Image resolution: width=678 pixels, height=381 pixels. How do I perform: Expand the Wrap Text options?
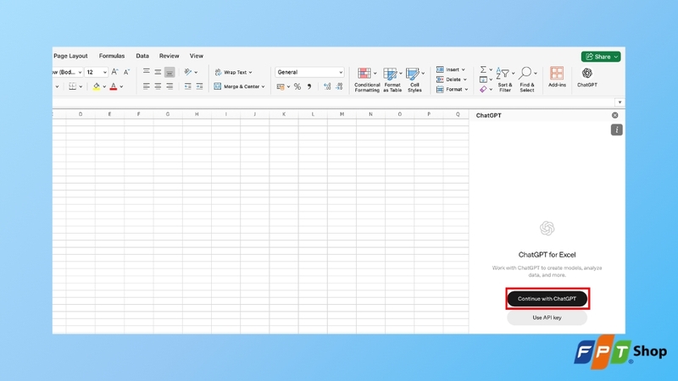click(250, 73)
